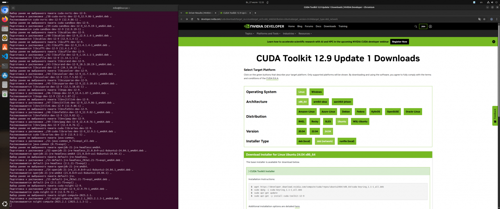This screenshot has height=209, width=500.
Task: Choose the arm64-sbsa architecture option
Action: (x=320, y=102)
